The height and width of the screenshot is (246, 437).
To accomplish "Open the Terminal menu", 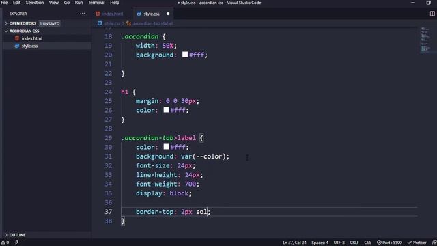I will (x=96, y=3).
